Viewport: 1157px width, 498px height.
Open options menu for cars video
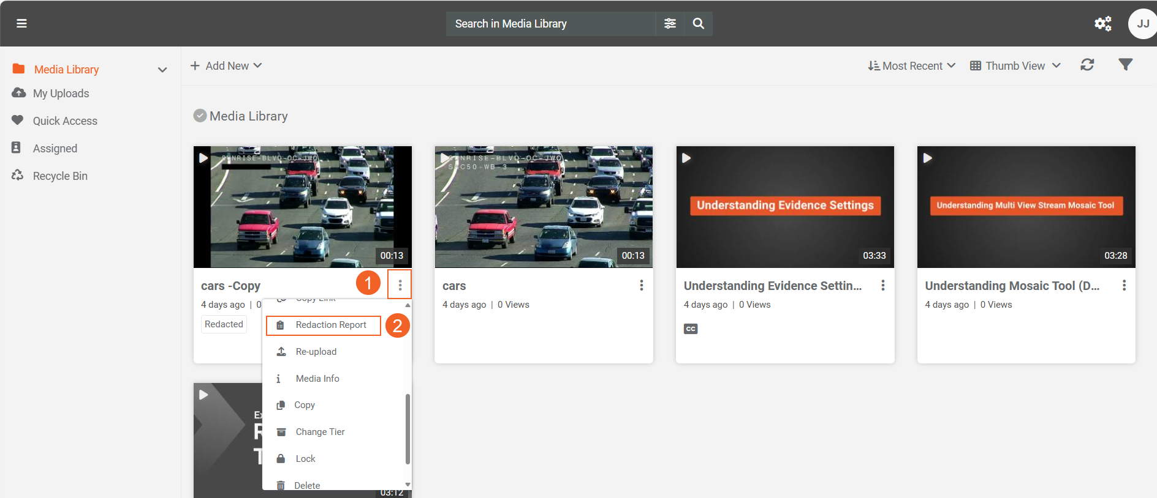(641, 285)
